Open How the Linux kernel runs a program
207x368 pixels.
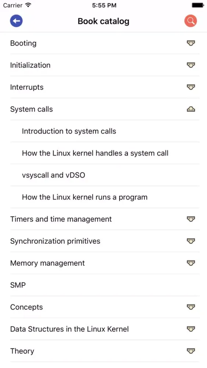click(x=85, y=197)
